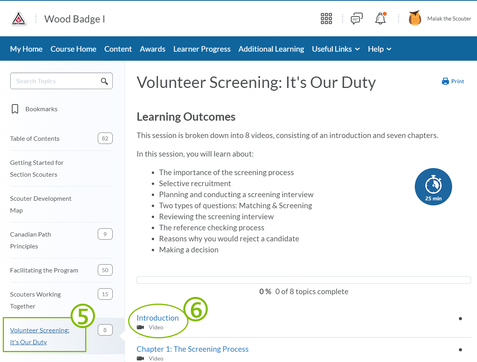This screenshot has height=362, width=477.
Task: Open the application grid waffle icon
Action: tap(326, 18)
